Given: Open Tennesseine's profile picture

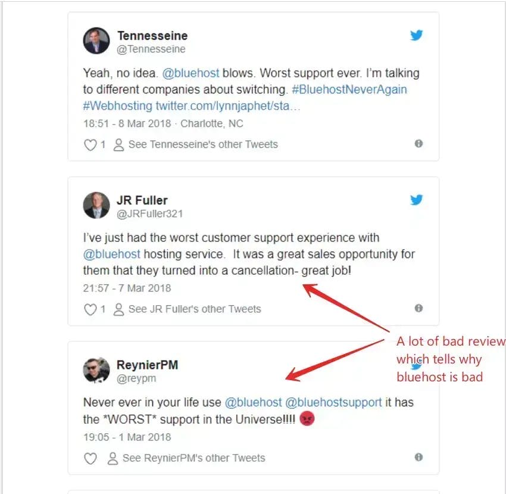Looking at the screenshot, I should 96,41.
